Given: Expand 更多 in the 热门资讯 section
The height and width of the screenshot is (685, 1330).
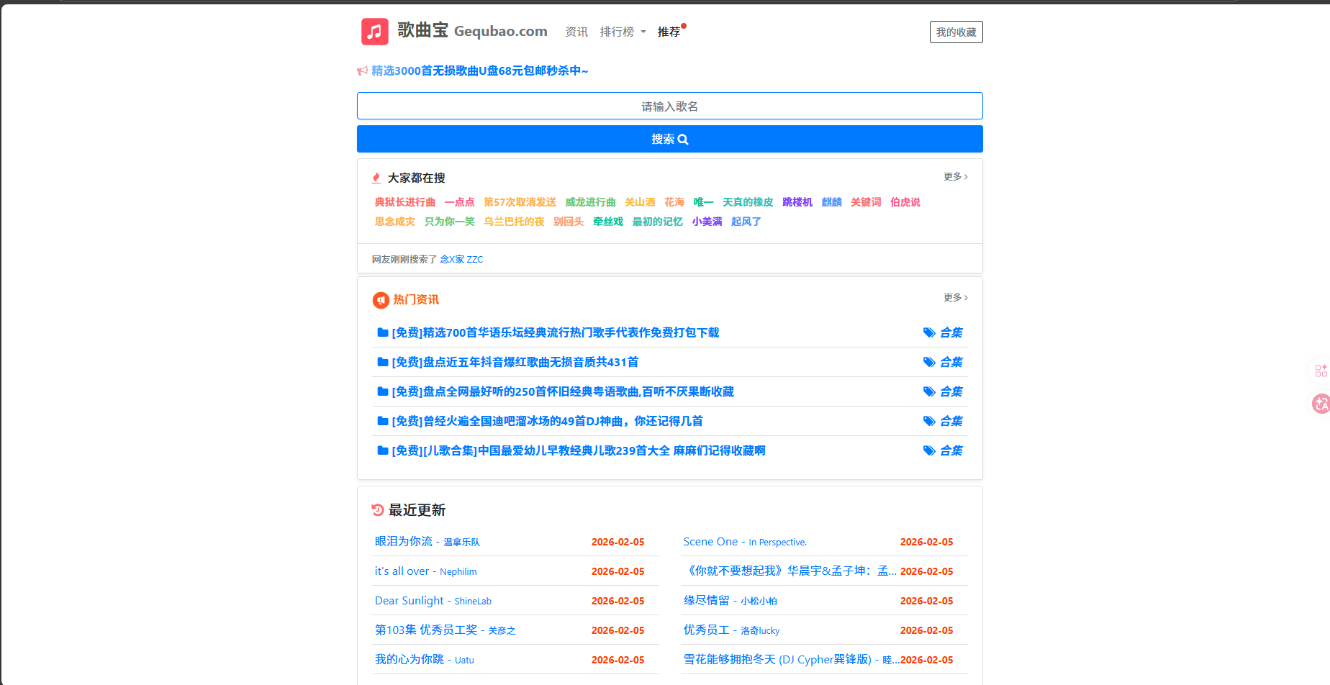Looking at the screenshot, I should point(955,298).
